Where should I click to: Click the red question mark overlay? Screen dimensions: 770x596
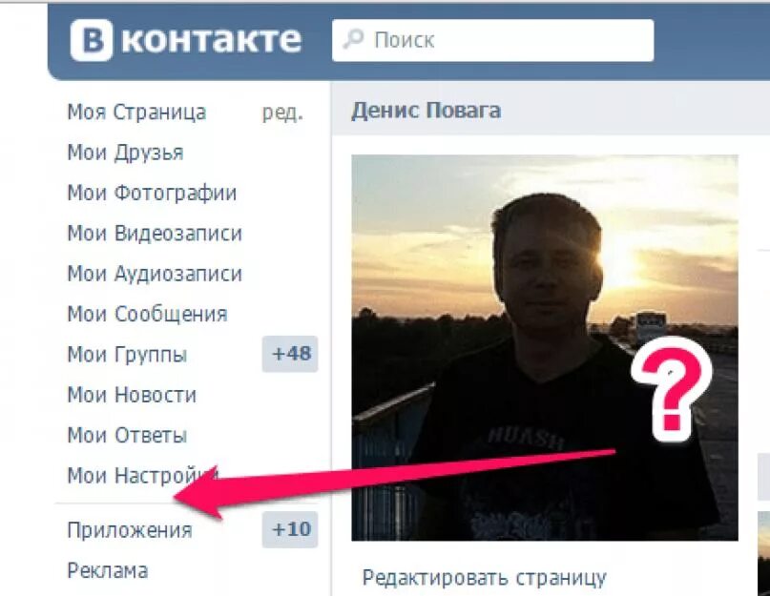coord(672,389)
